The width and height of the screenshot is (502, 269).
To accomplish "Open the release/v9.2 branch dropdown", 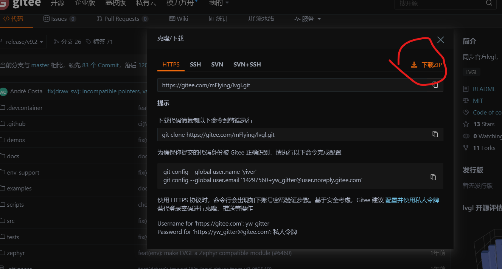I will (23, 42).
